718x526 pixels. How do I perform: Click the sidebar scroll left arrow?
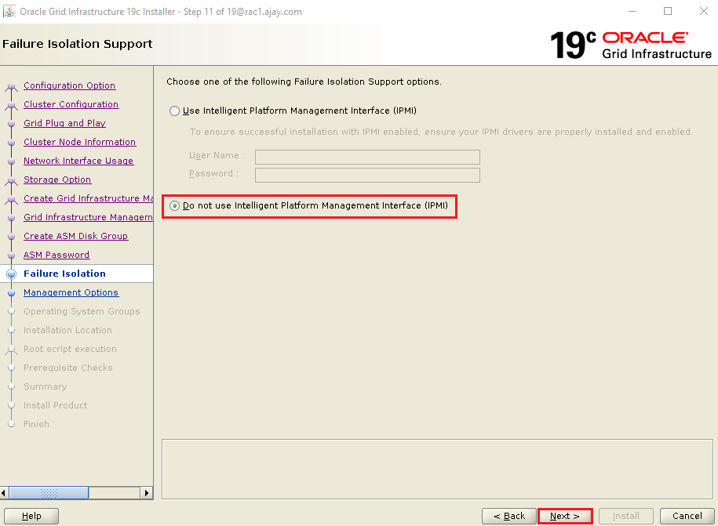(x=4, y=493)
